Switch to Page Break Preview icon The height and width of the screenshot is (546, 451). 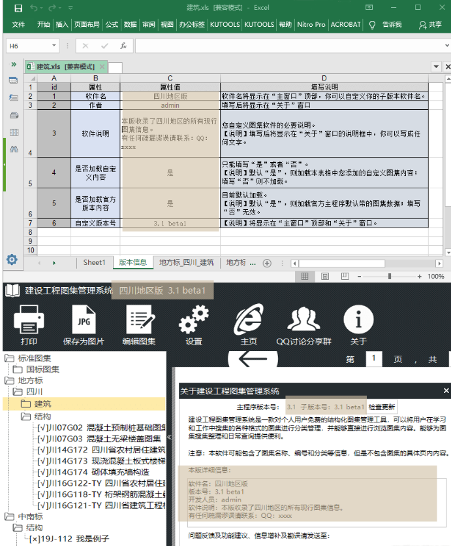click(x=345, y=276)
